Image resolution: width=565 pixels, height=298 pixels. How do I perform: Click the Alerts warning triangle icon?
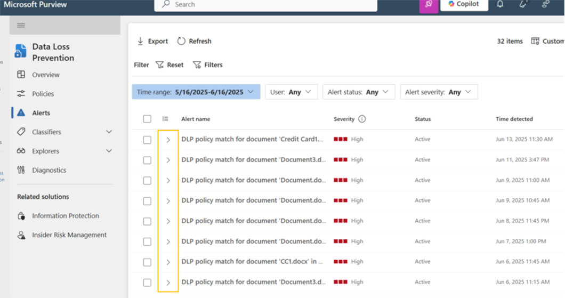tap(21, 113)
